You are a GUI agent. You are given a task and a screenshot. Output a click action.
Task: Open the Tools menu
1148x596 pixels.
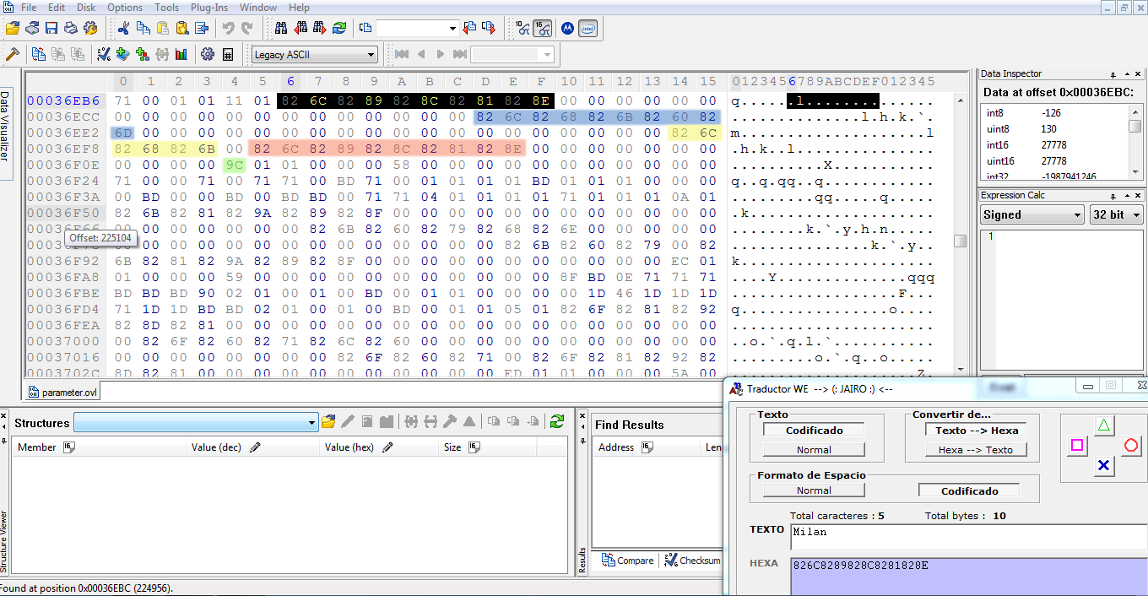coord(166,8)
